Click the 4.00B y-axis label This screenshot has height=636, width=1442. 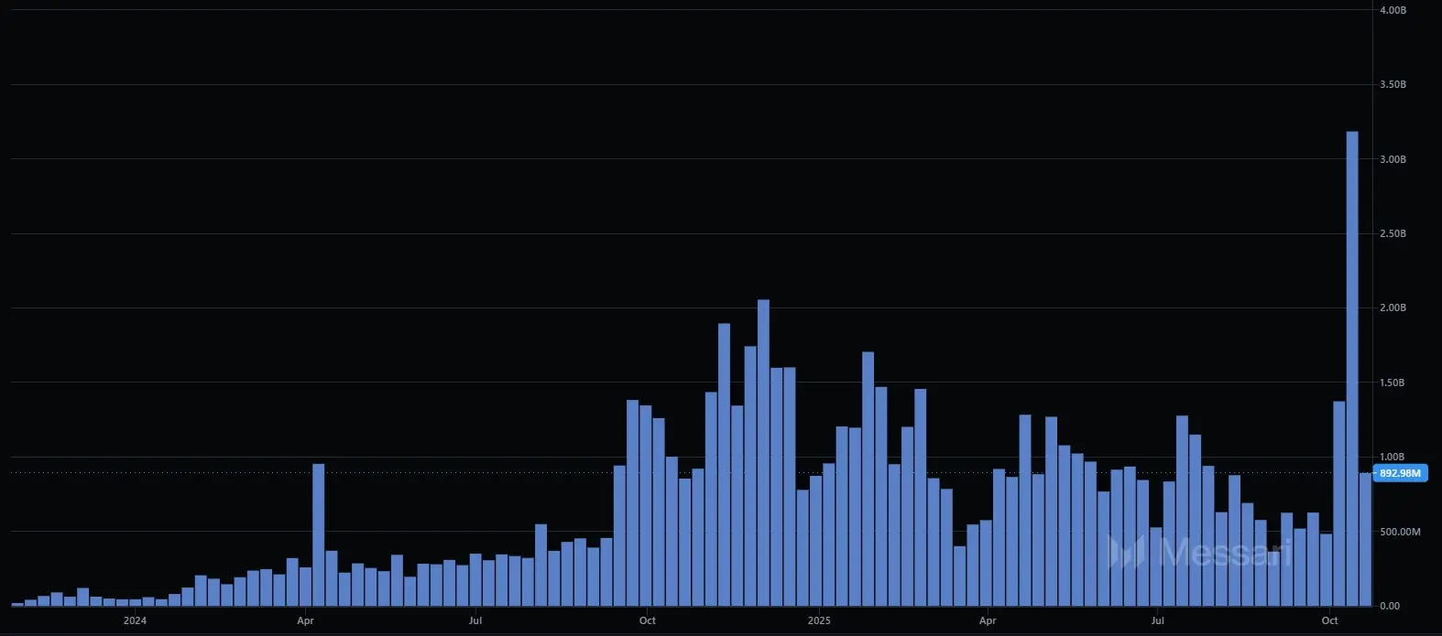tap(1392, 10)
